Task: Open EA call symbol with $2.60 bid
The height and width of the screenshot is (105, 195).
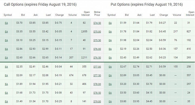Action: tap(6, 58)
